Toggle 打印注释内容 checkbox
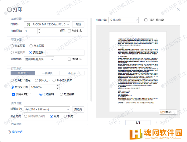Image resolution: width=187 pixels, height=142 pixels. 146,20
